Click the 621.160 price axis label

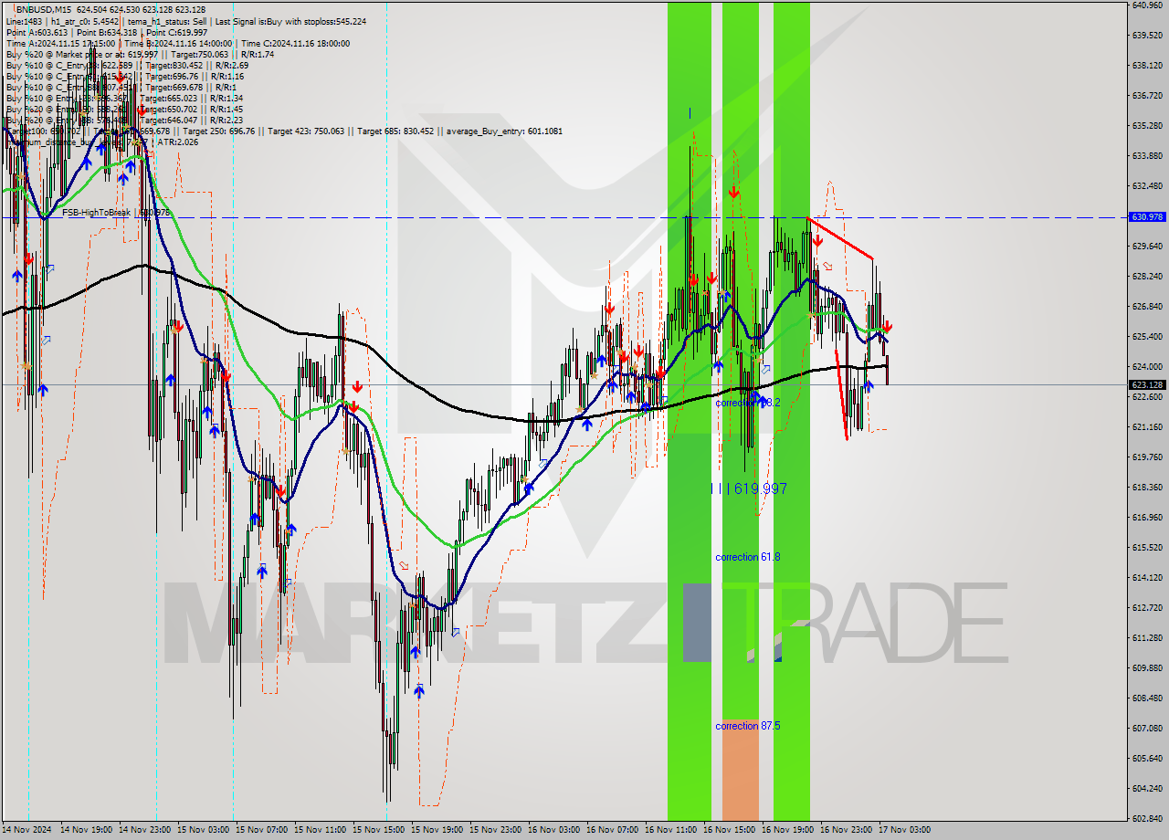click(1147, 426)
